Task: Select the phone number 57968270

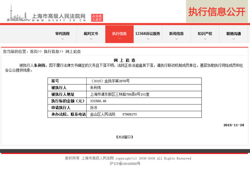Action: click(130, 114)
